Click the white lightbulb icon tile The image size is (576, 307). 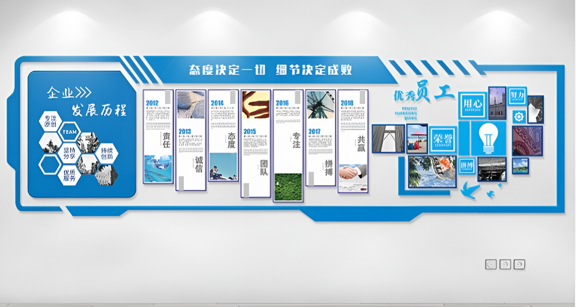(488, 138)
